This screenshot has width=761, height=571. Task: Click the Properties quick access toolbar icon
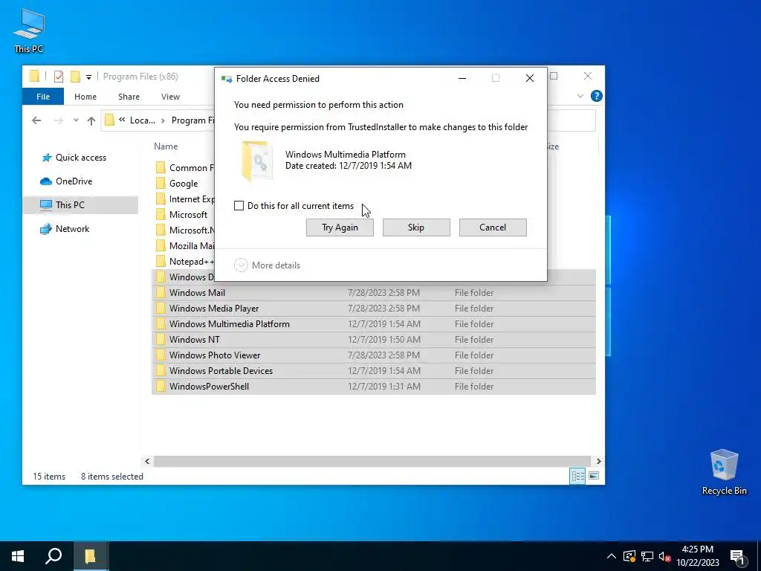pos(59,77)
